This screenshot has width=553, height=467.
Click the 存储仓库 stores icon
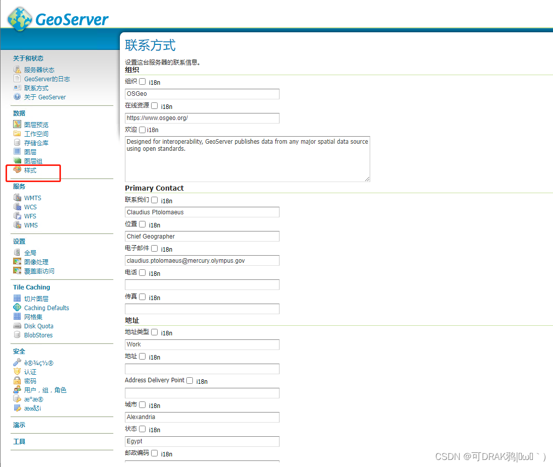[x=17, y=142]
